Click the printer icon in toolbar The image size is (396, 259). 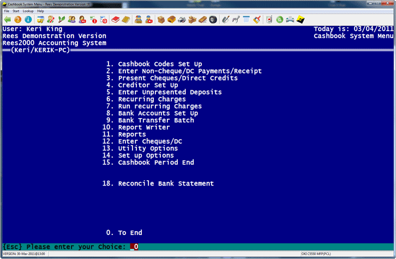(289, 20)
